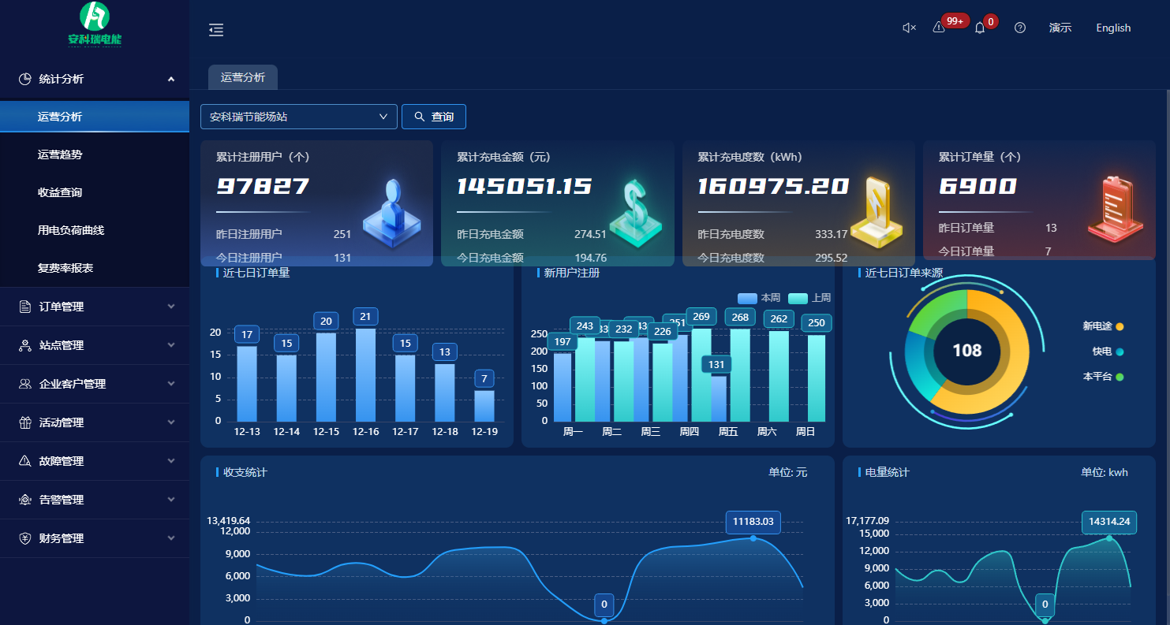Click the gift icon beside 活动管理

(25, 422)
